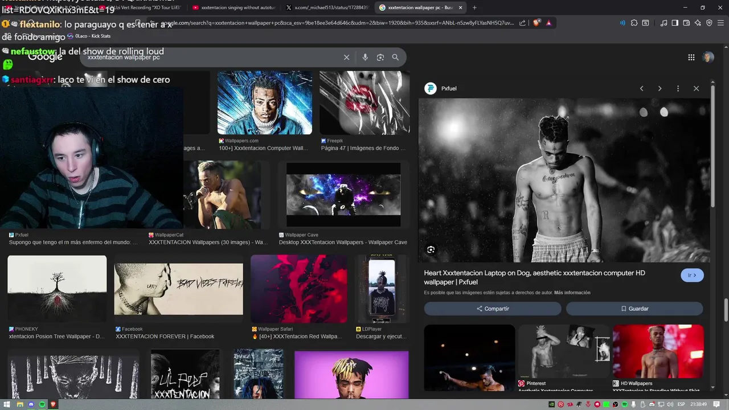Screen dimensions: 729x410
Task: Open Brave Leo AI sparkle icon
Action: 698,23
